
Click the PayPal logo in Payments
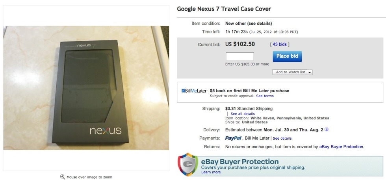click(233, 138)
